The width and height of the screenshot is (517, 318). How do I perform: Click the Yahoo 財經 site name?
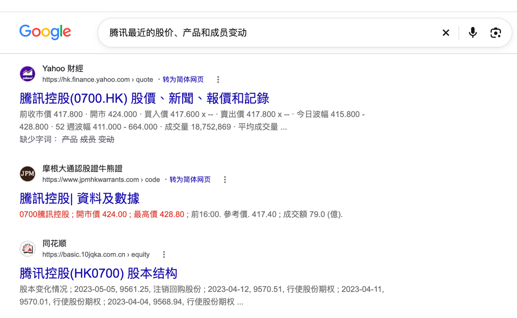click(x=63, y=69)
